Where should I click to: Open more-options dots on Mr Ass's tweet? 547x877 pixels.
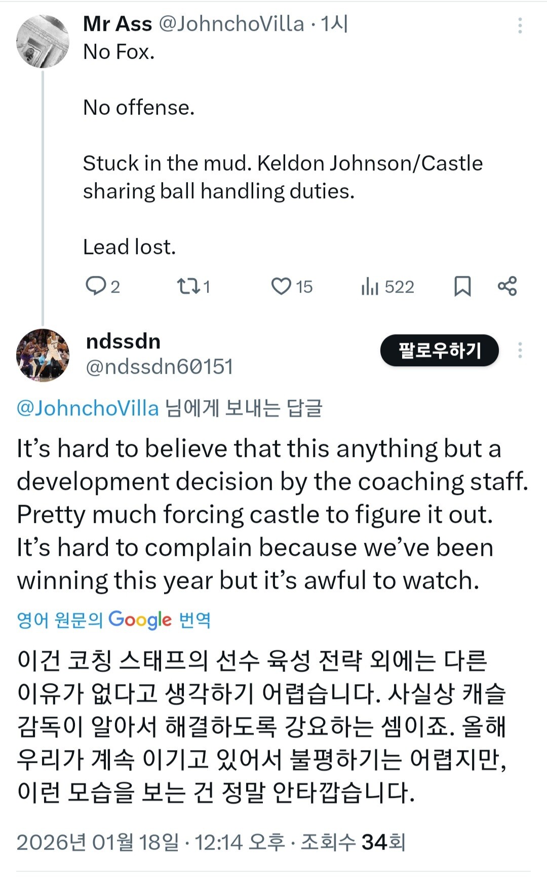pyautogui.click(x=520, y=25)
